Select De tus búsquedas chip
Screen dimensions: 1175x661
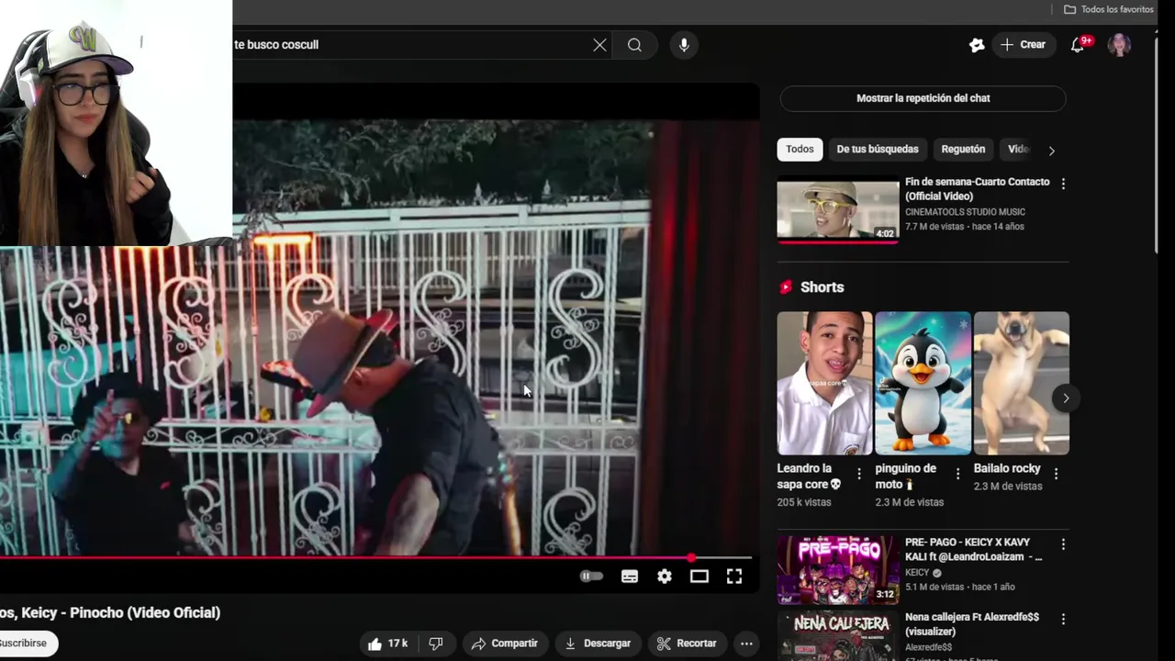point(878,150)
